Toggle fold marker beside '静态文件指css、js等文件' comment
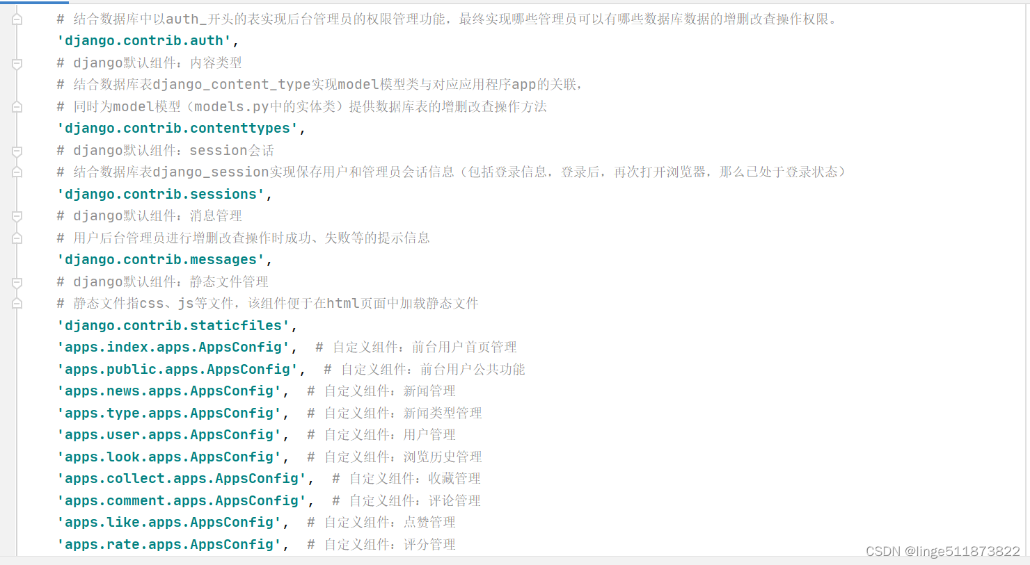Image resolution: width=1030 pixels, height=565 pixels. (17, 304)
